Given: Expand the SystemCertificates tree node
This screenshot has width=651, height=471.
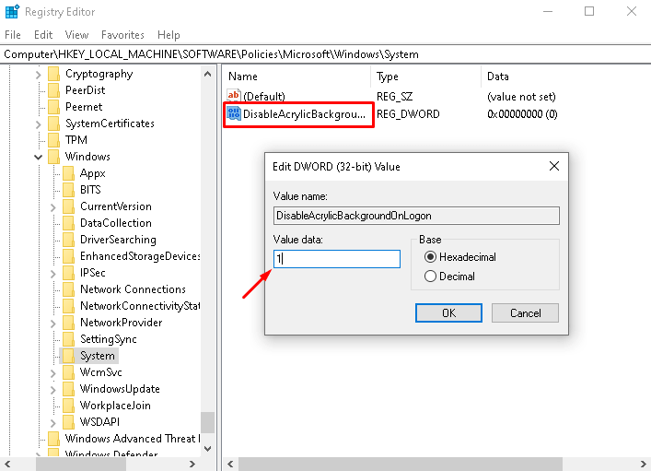Looking at the screenshot, I should point(38,124).
